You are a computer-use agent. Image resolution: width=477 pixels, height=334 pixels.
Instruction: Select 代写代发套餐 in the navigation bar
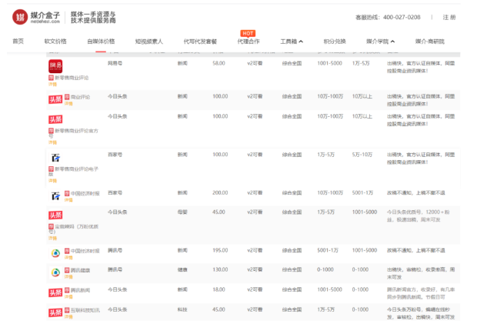coord(200,42)
